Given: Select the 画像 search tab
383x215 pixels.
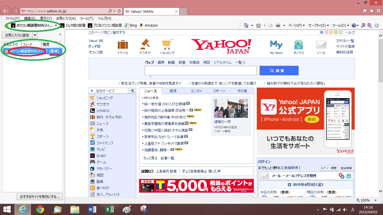Looking at the screenshot, I should 161,62.
